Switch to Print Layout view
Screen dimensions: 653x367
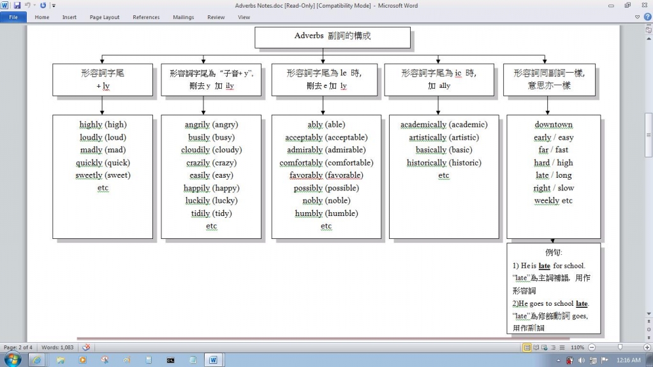pyautogui.click(x=527, y=347)
